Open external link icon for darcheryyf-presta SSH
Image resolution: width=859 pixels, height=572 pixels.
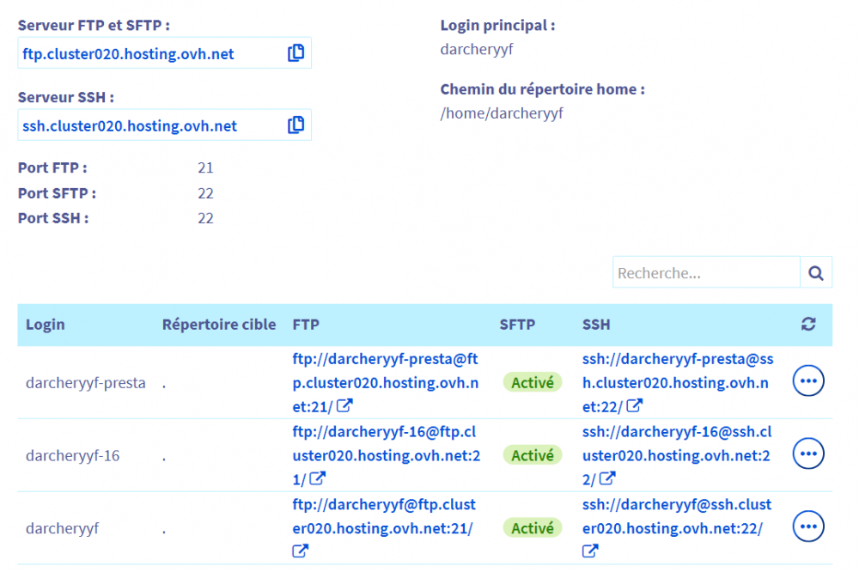(636, 406)
